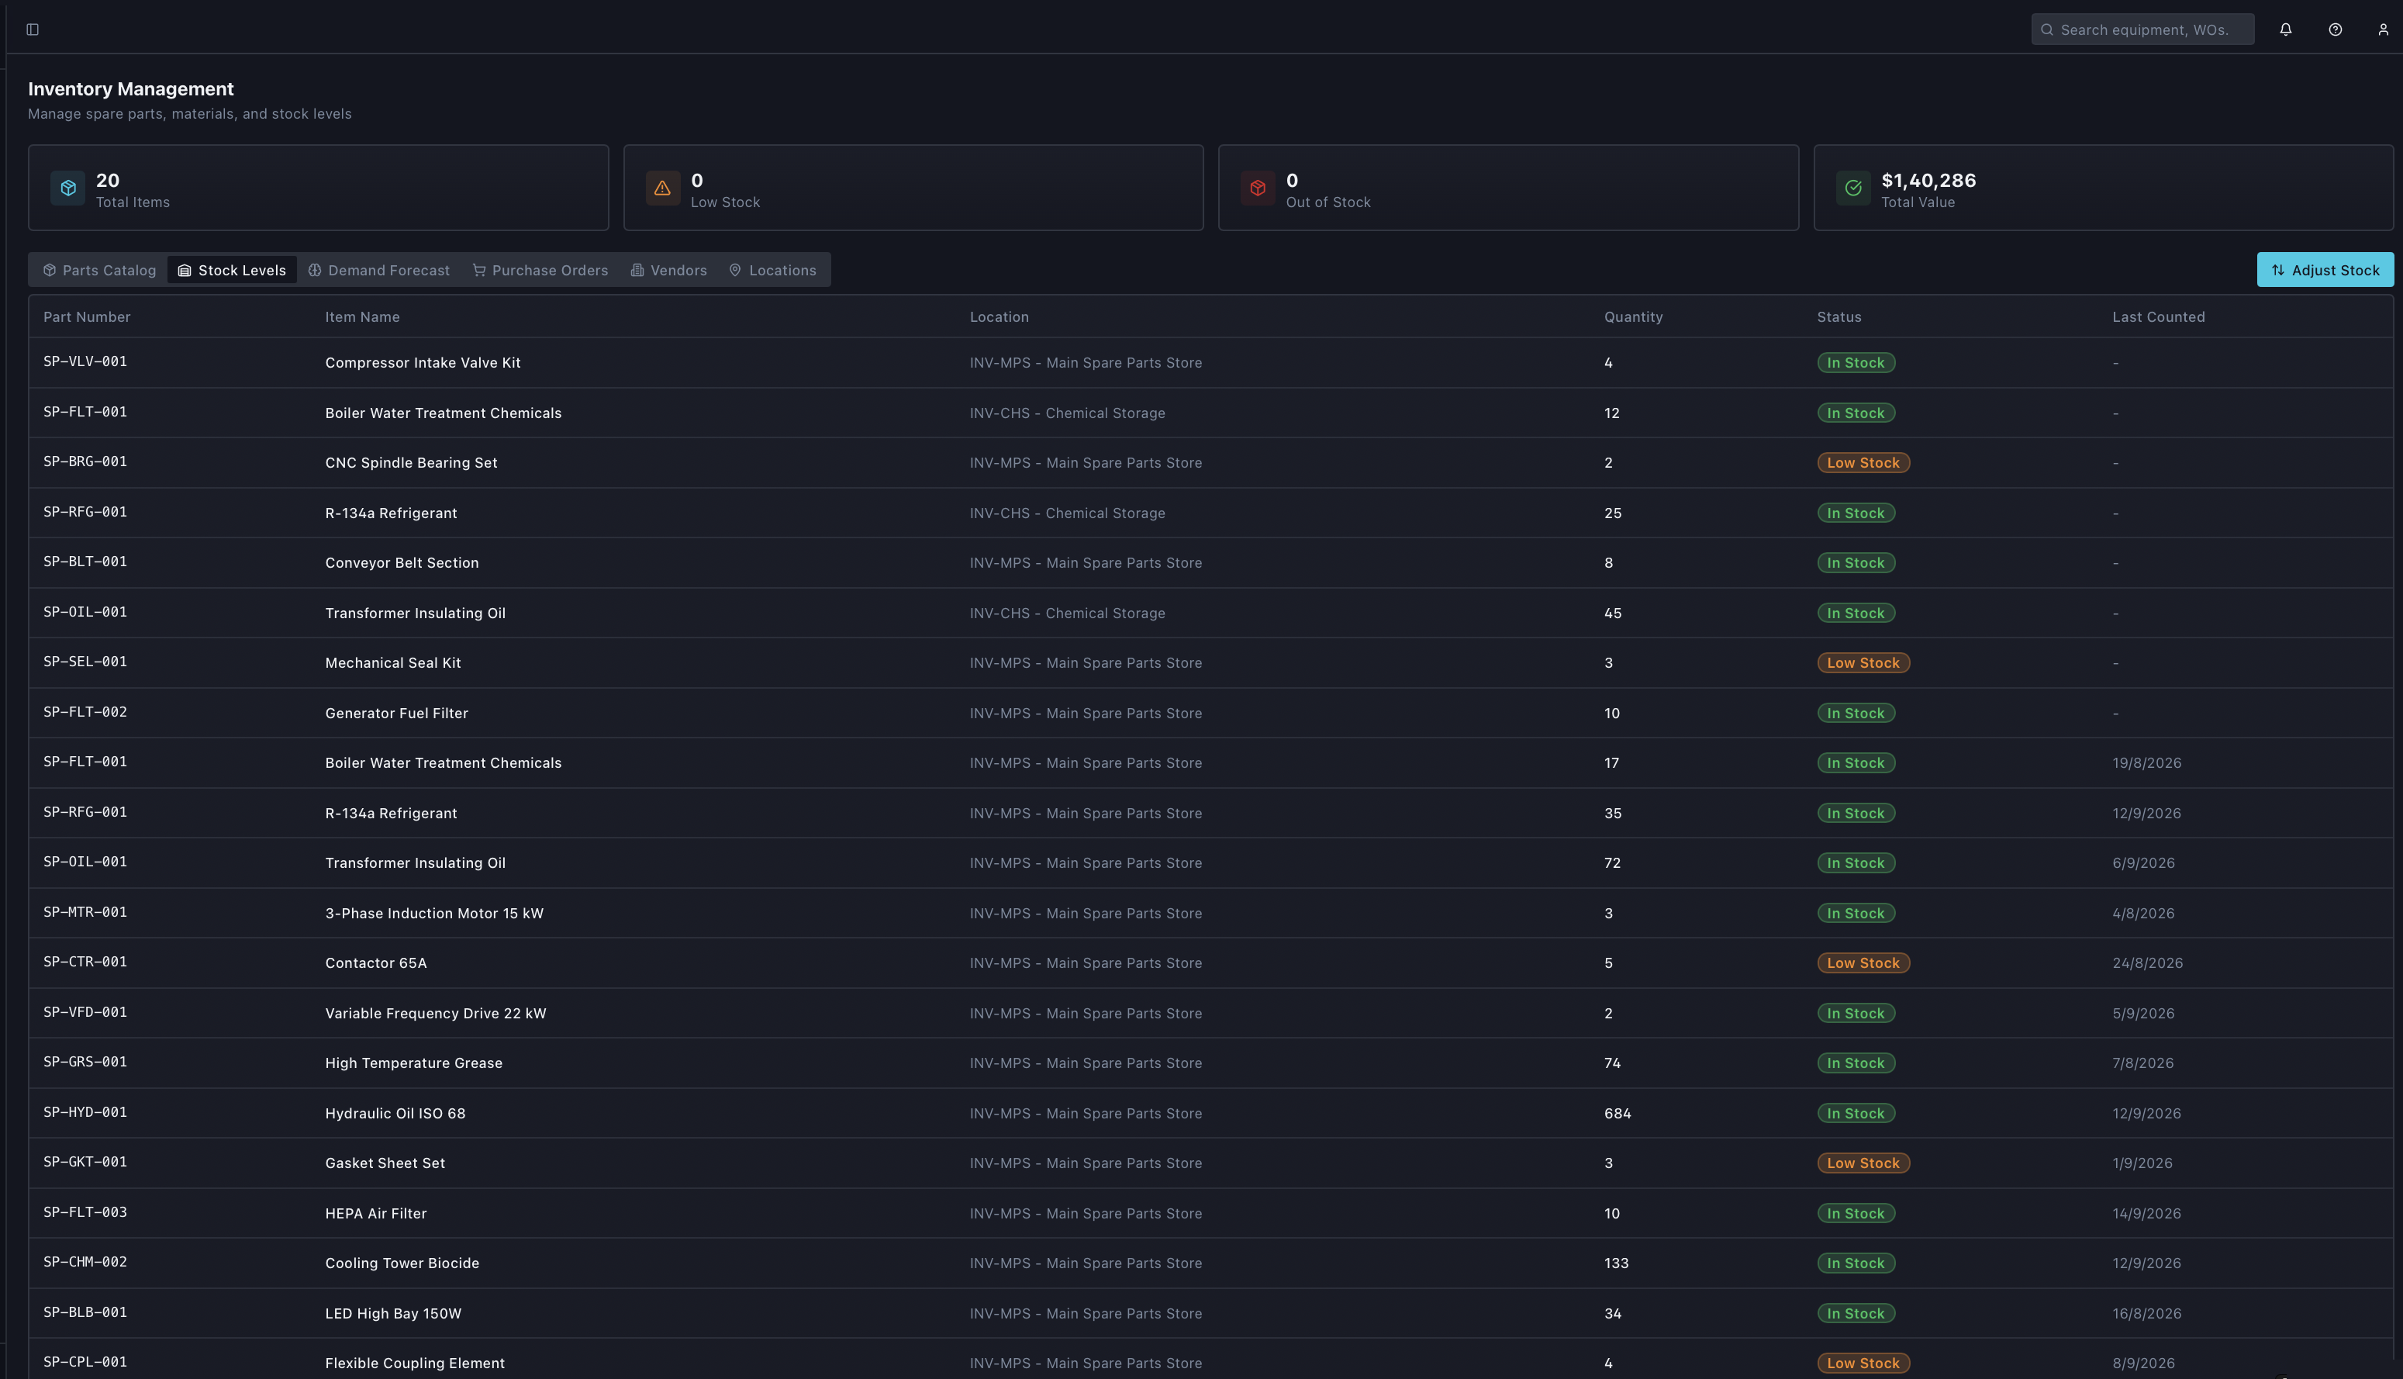Click the Total Value checkmark icon

pos(1853,188)
